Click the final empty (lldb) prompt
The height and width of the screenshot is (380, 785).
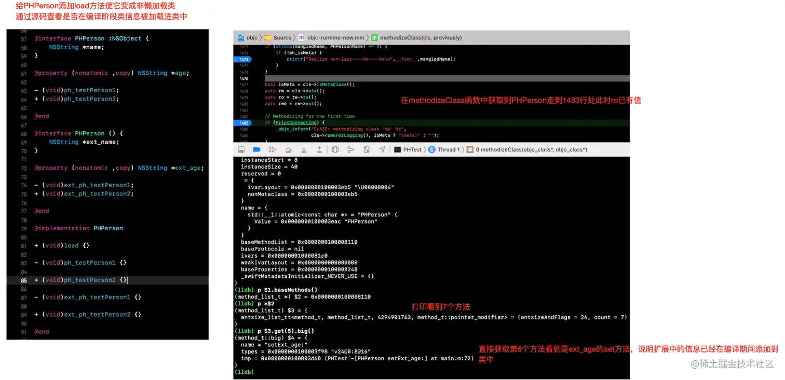(x=244, y=372)
